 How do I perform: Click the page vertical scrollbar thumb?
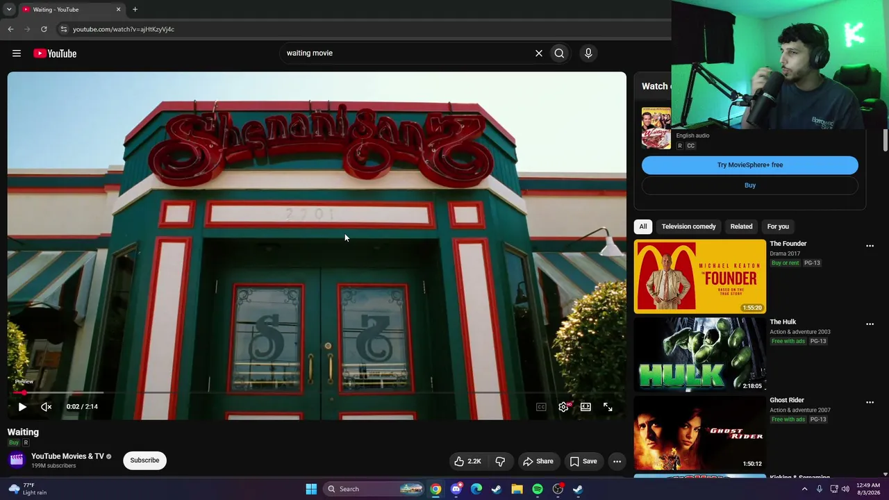(x=885, y=139)
